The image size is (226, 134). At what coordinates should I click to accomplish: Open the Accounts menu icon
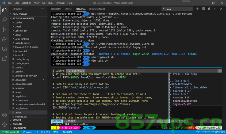coord(4,115)
